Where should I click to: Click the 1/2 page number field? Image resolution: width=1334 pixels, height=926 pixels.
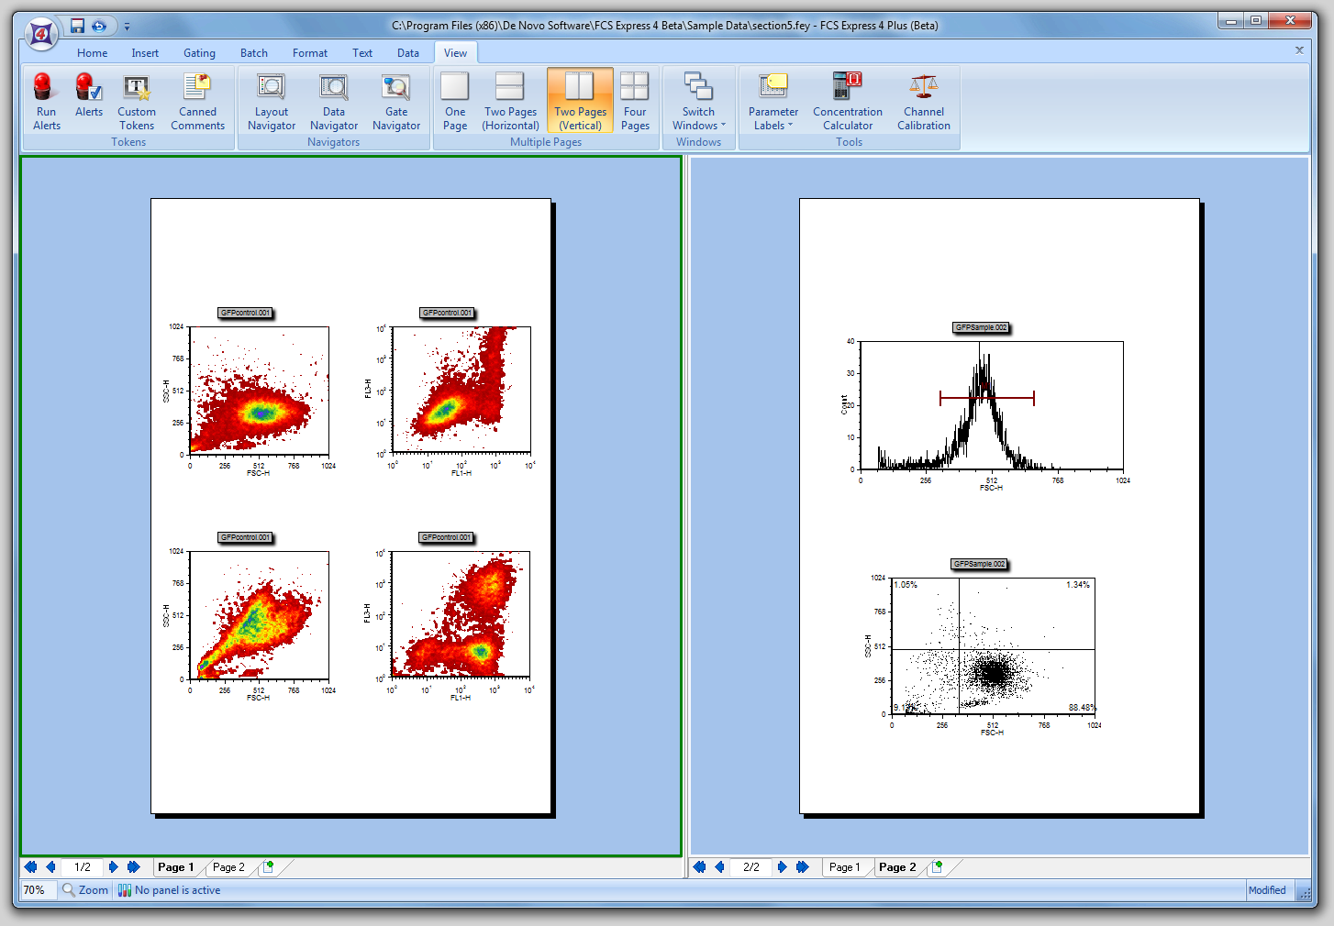click(x=83, y=866)
